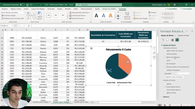Open Fórmulas ribbon tab

coord(51,9)
